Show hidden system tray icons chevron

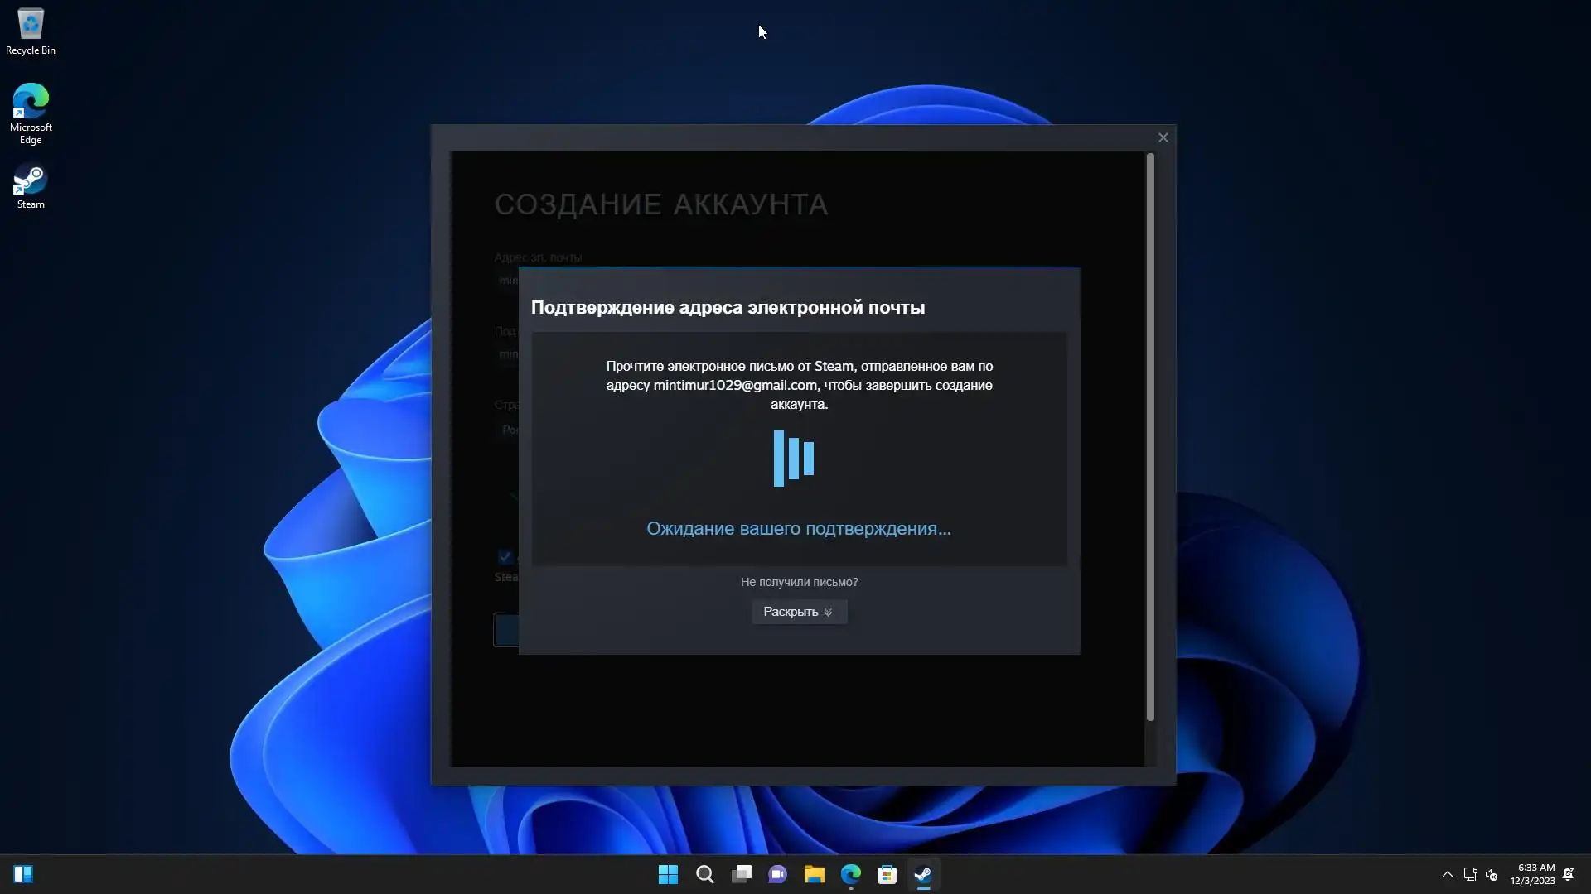pyautogui.click(x=1447, y=874)
